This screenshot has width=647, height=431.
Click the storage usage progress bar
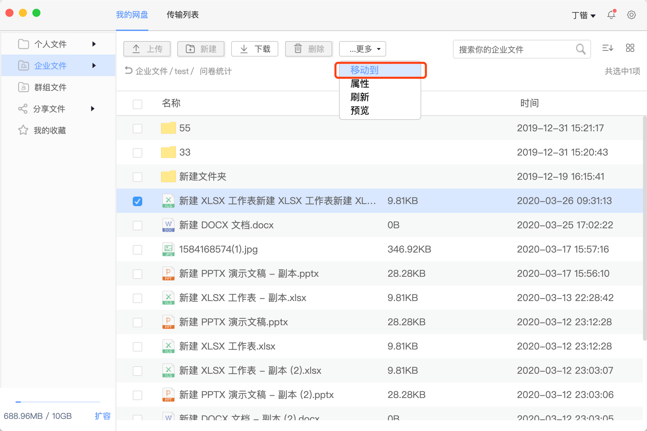pyautogui.click(x=58, y=402)
